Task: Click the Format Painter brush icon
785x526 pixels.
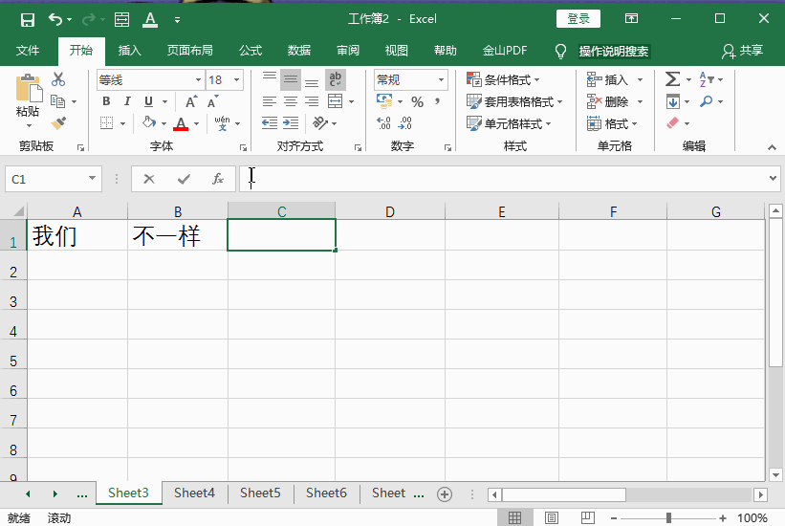Action: (58, 123)
